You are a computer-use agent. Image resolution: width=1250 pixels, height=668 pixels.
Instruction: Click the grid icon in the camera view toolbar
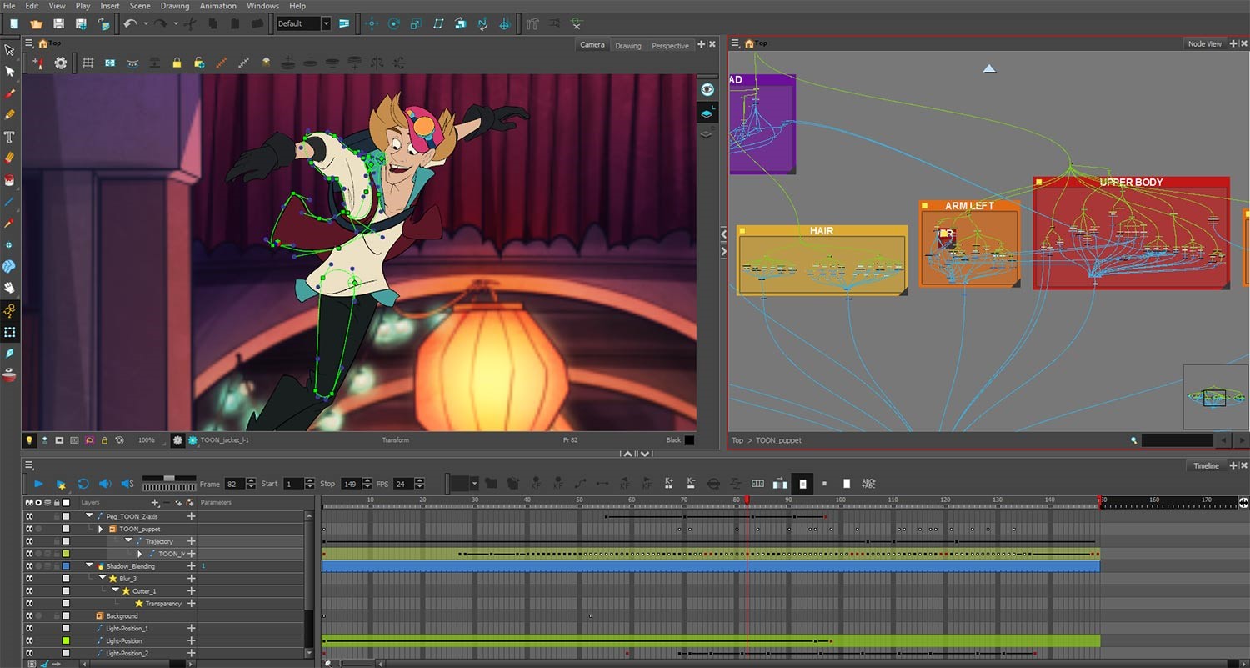pos(87,63)
